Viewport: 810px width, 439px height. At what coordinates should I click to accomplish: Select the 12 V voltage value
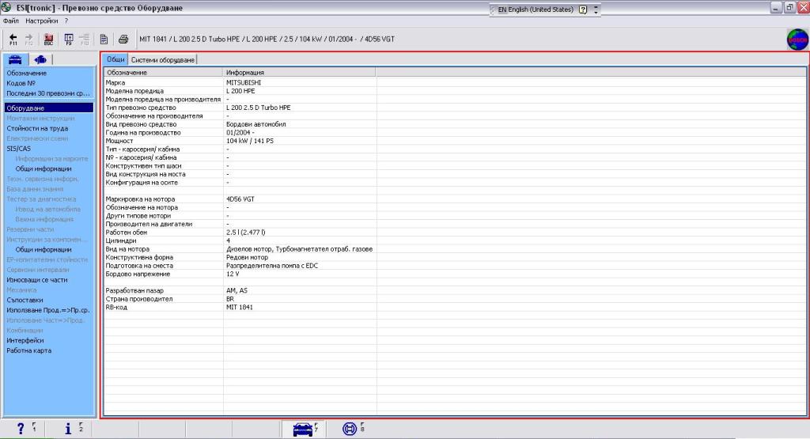coord(233,274)
